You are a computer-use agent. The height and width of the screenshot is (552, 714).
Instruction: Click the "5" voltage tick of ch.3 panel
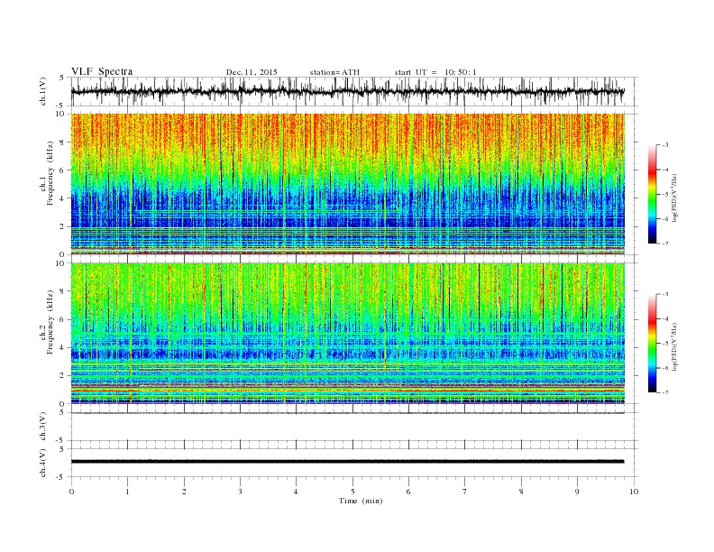(x=62, y=412)
